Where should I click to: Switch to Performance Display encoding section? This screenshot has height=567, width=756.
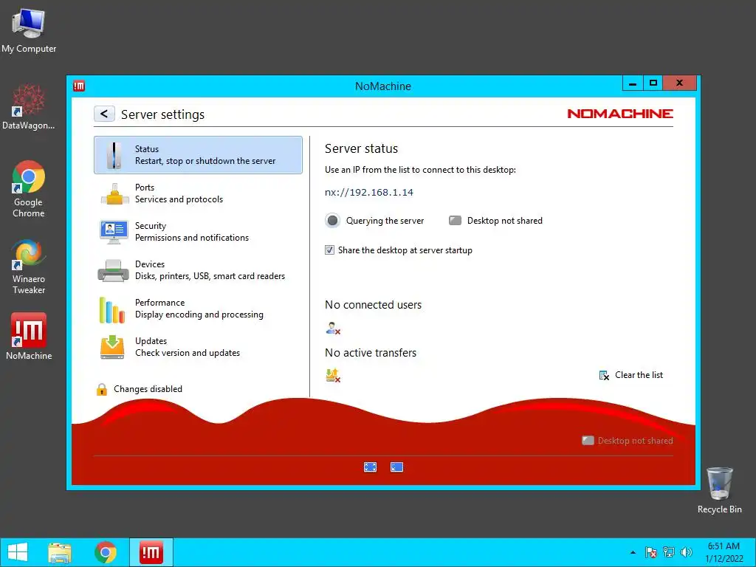coord(198,309)
